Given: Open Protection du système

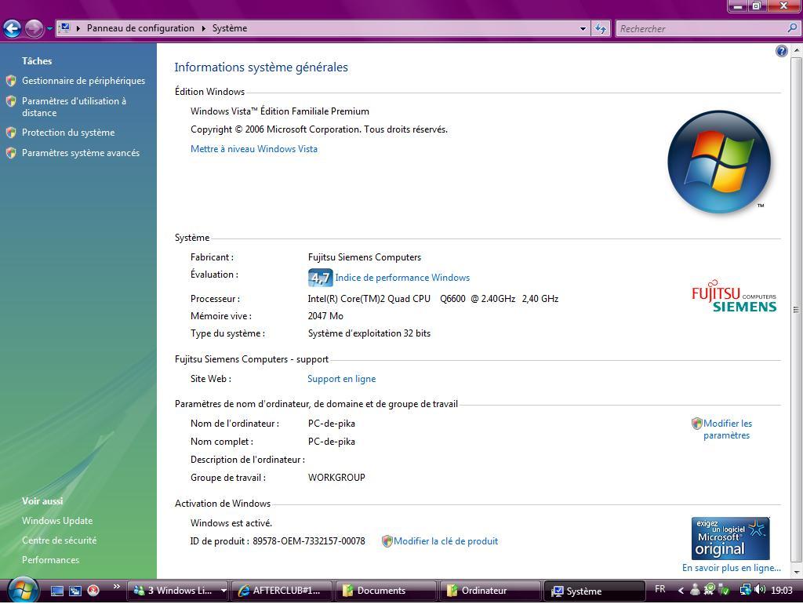Looking at the screenshot, I should coord(68,133).
